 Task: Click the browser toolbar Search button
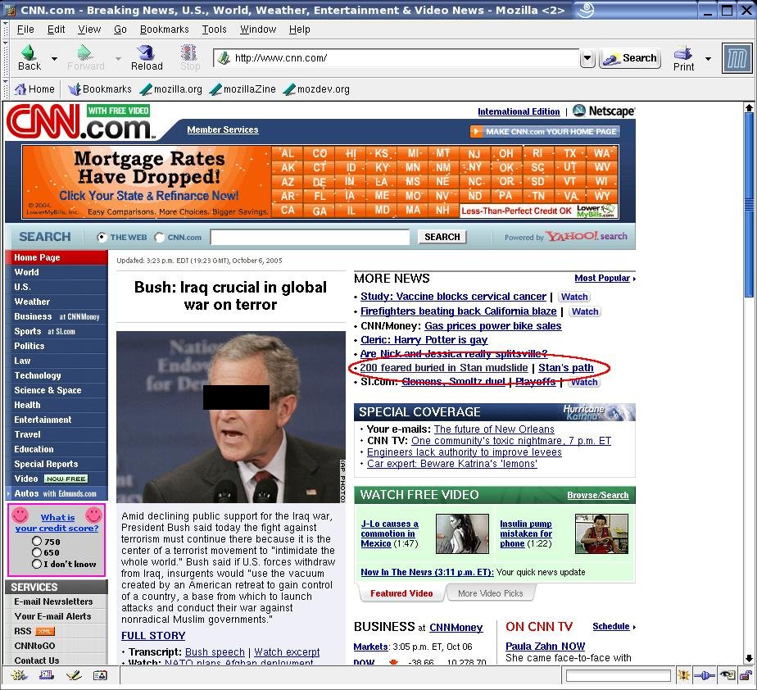pyautogui.click(x=630, y=58)
